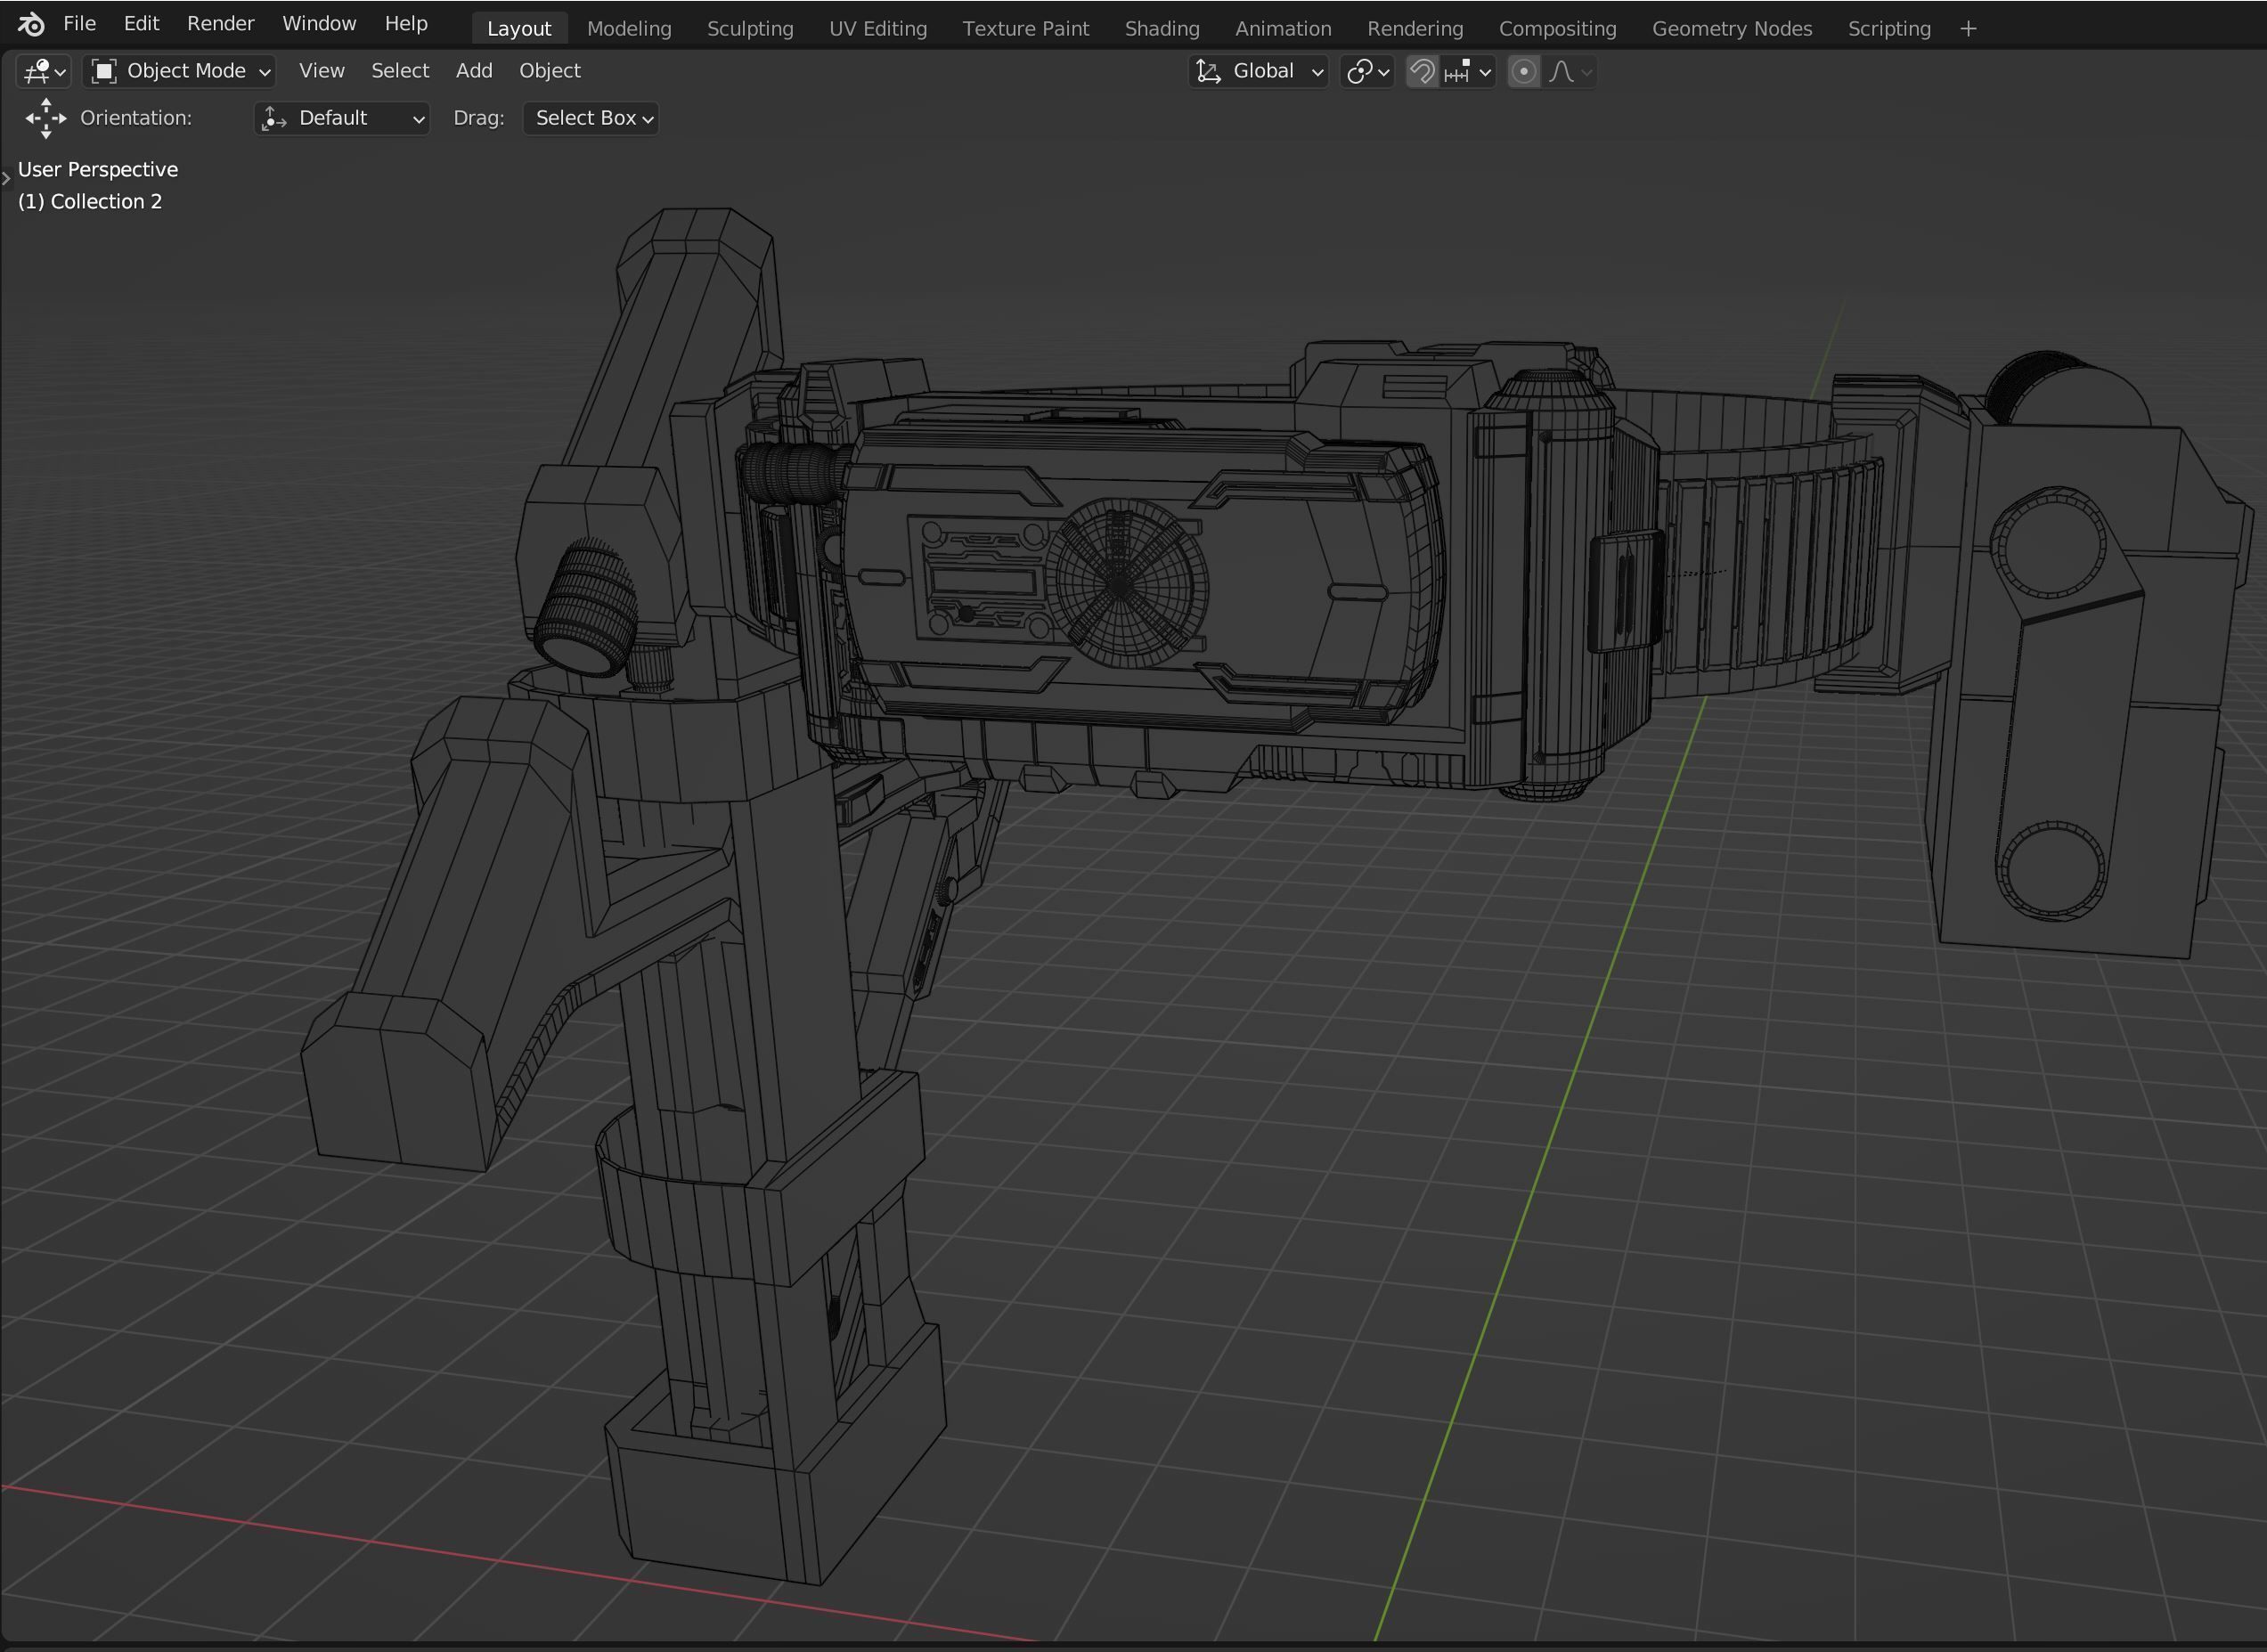Click the move tool icon near Orientation
The image size is (2267, 1652).
pos(45,118)
